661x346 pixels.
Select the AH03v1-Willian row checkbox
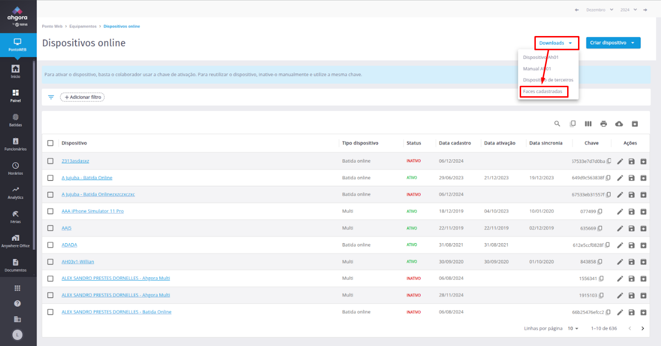click(50, 262)
